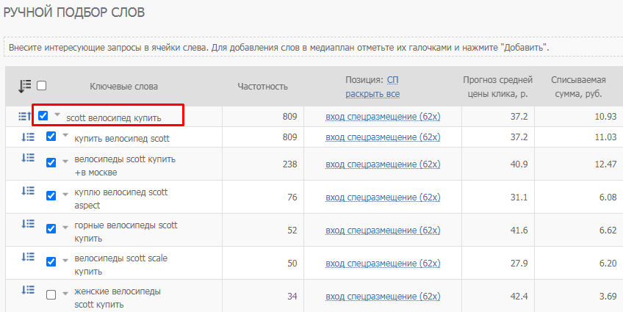Screen dimensions: 623x312
Task: Click the sort icon beside 'велосипеды scott купить +в москве'
Action: (28, 158)
